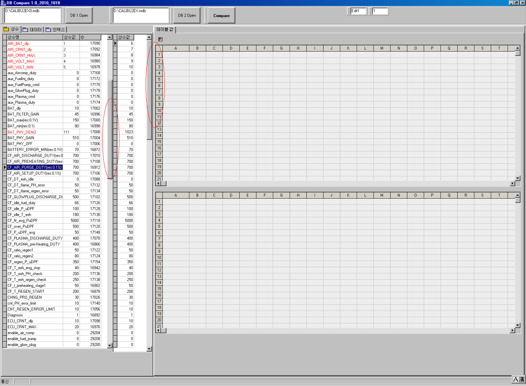This screenshot has height=386, width=526.
Task: Click scroll up arrow of the constants list
Action: pyautogui.click(x=110, y=37)
